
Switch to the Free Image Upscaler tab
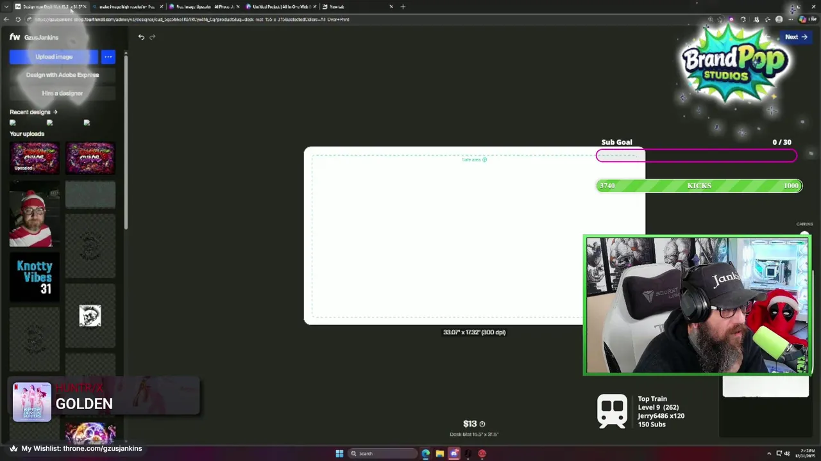203,6
